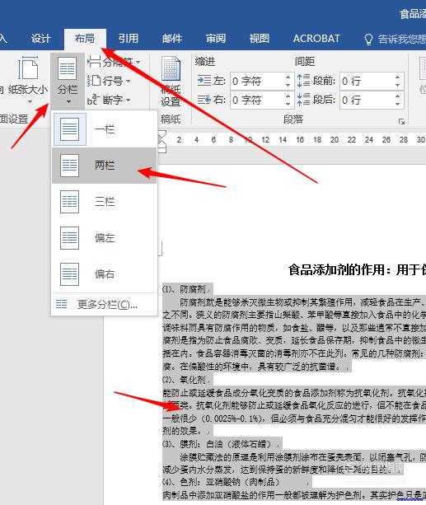This screenshot has height=505, width=426.
Task: Click the 间距 spacing section label
Action: [305, 62]
